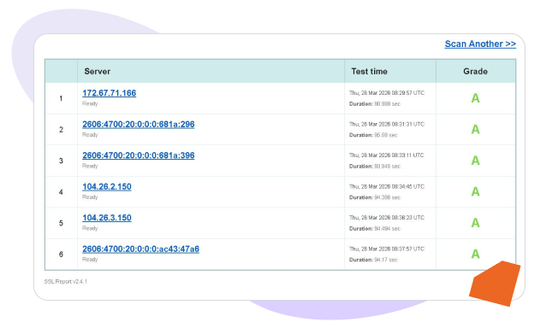Click the A grade for server 681a:296

476,130
